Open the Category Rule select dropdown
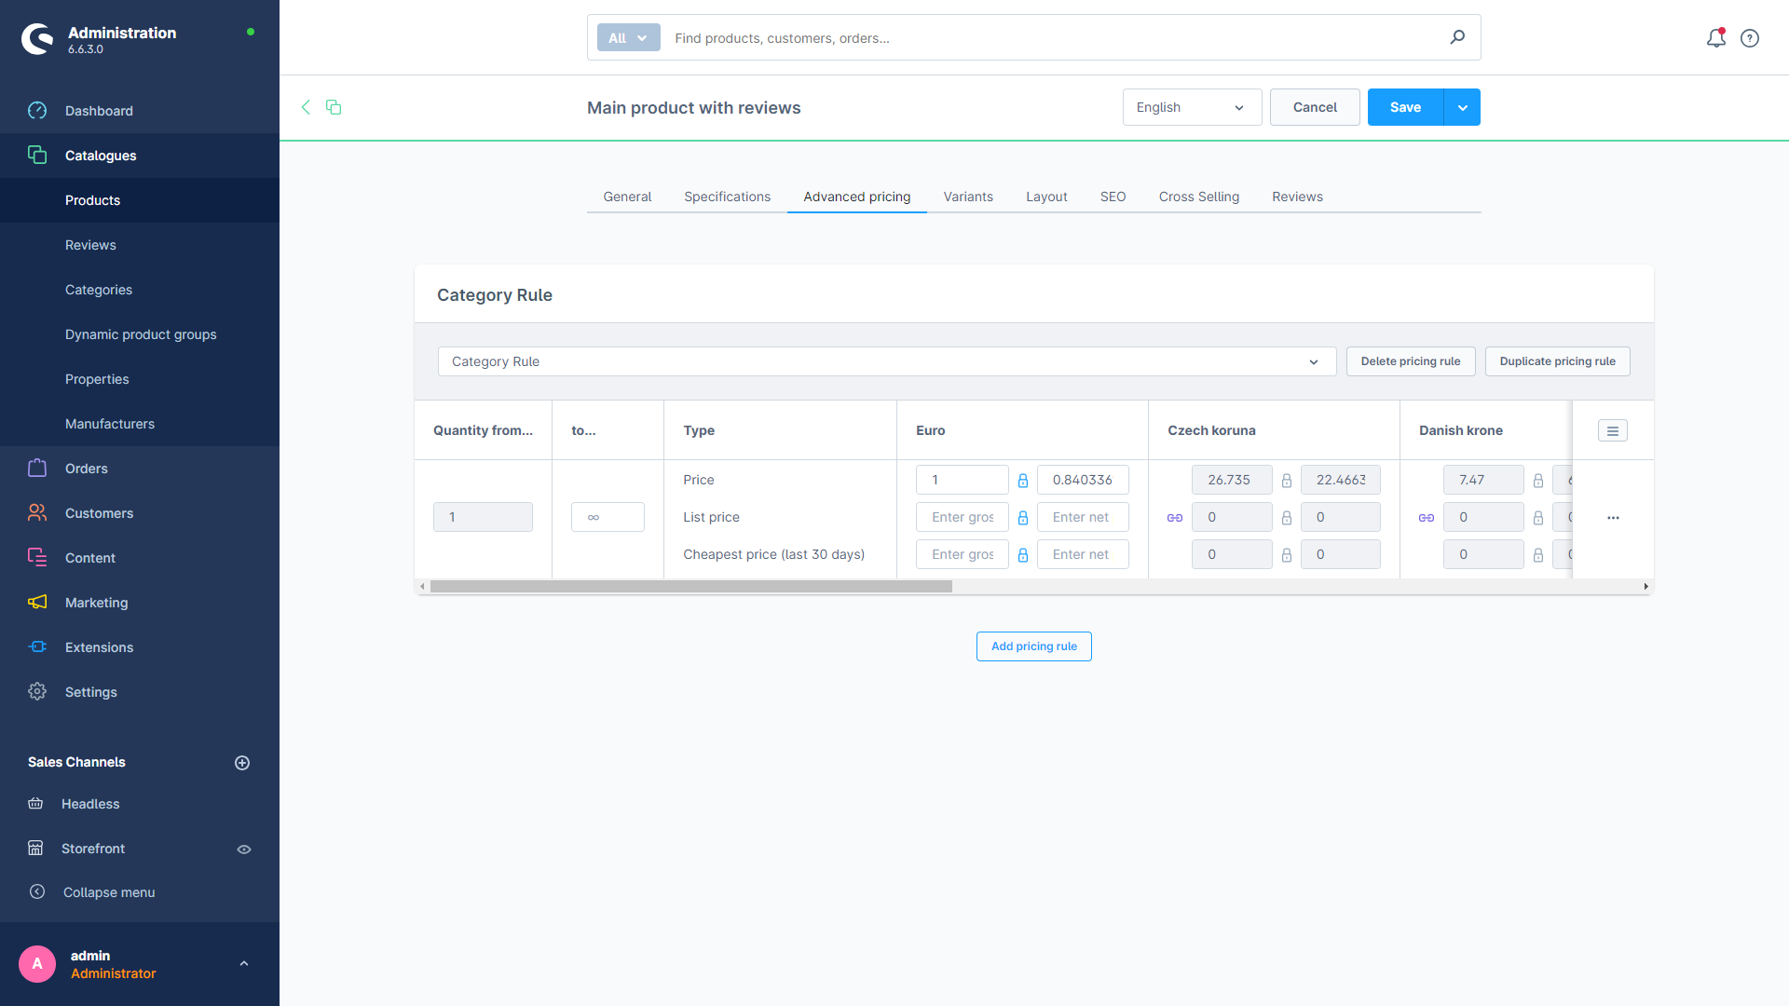This screenshot has width=1789, height=1006. tap(887, 361)
